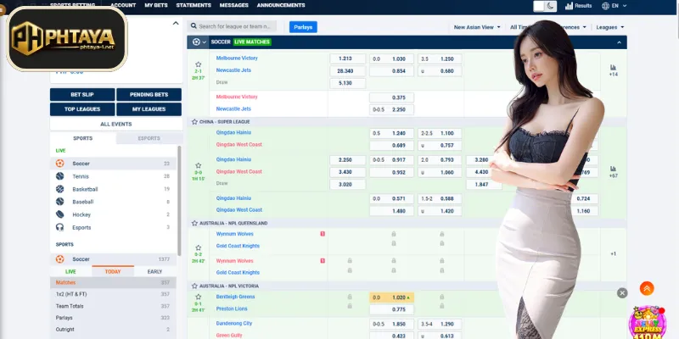
Task: Select live Hockey sport icon
Action: pyautogui.click(x=59, y=214)
